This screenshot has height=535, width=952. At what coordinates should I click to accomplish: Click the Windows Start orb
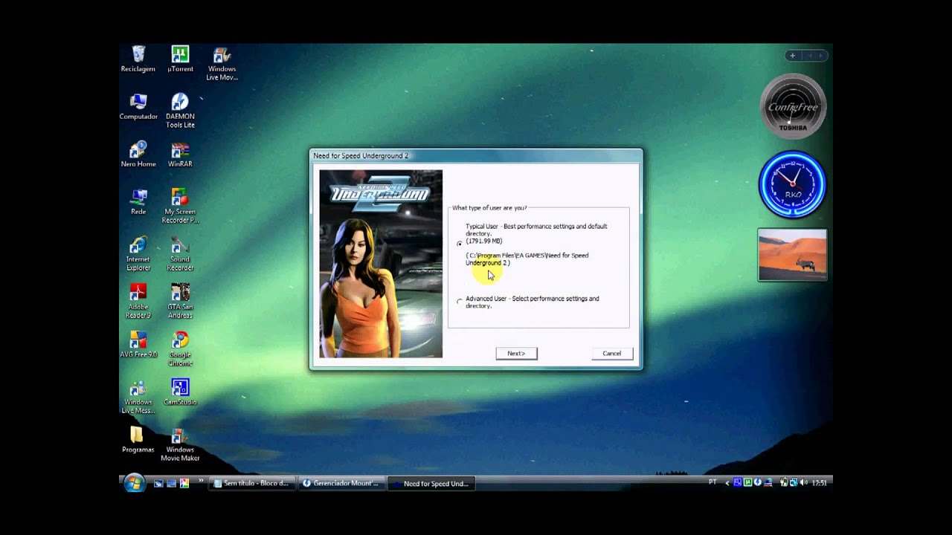click(x=134, y=483)
